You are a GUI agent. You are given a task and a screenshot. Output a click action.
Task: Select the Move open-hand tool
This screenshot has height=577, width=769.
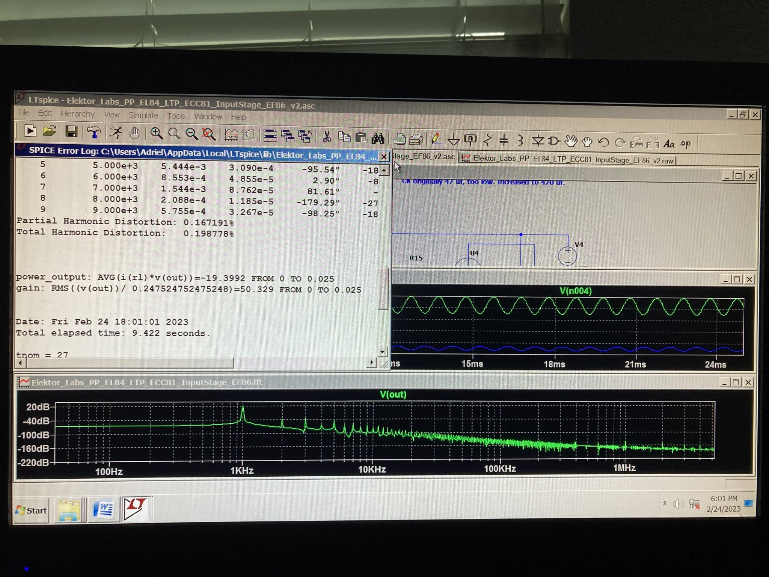point(571,142)
